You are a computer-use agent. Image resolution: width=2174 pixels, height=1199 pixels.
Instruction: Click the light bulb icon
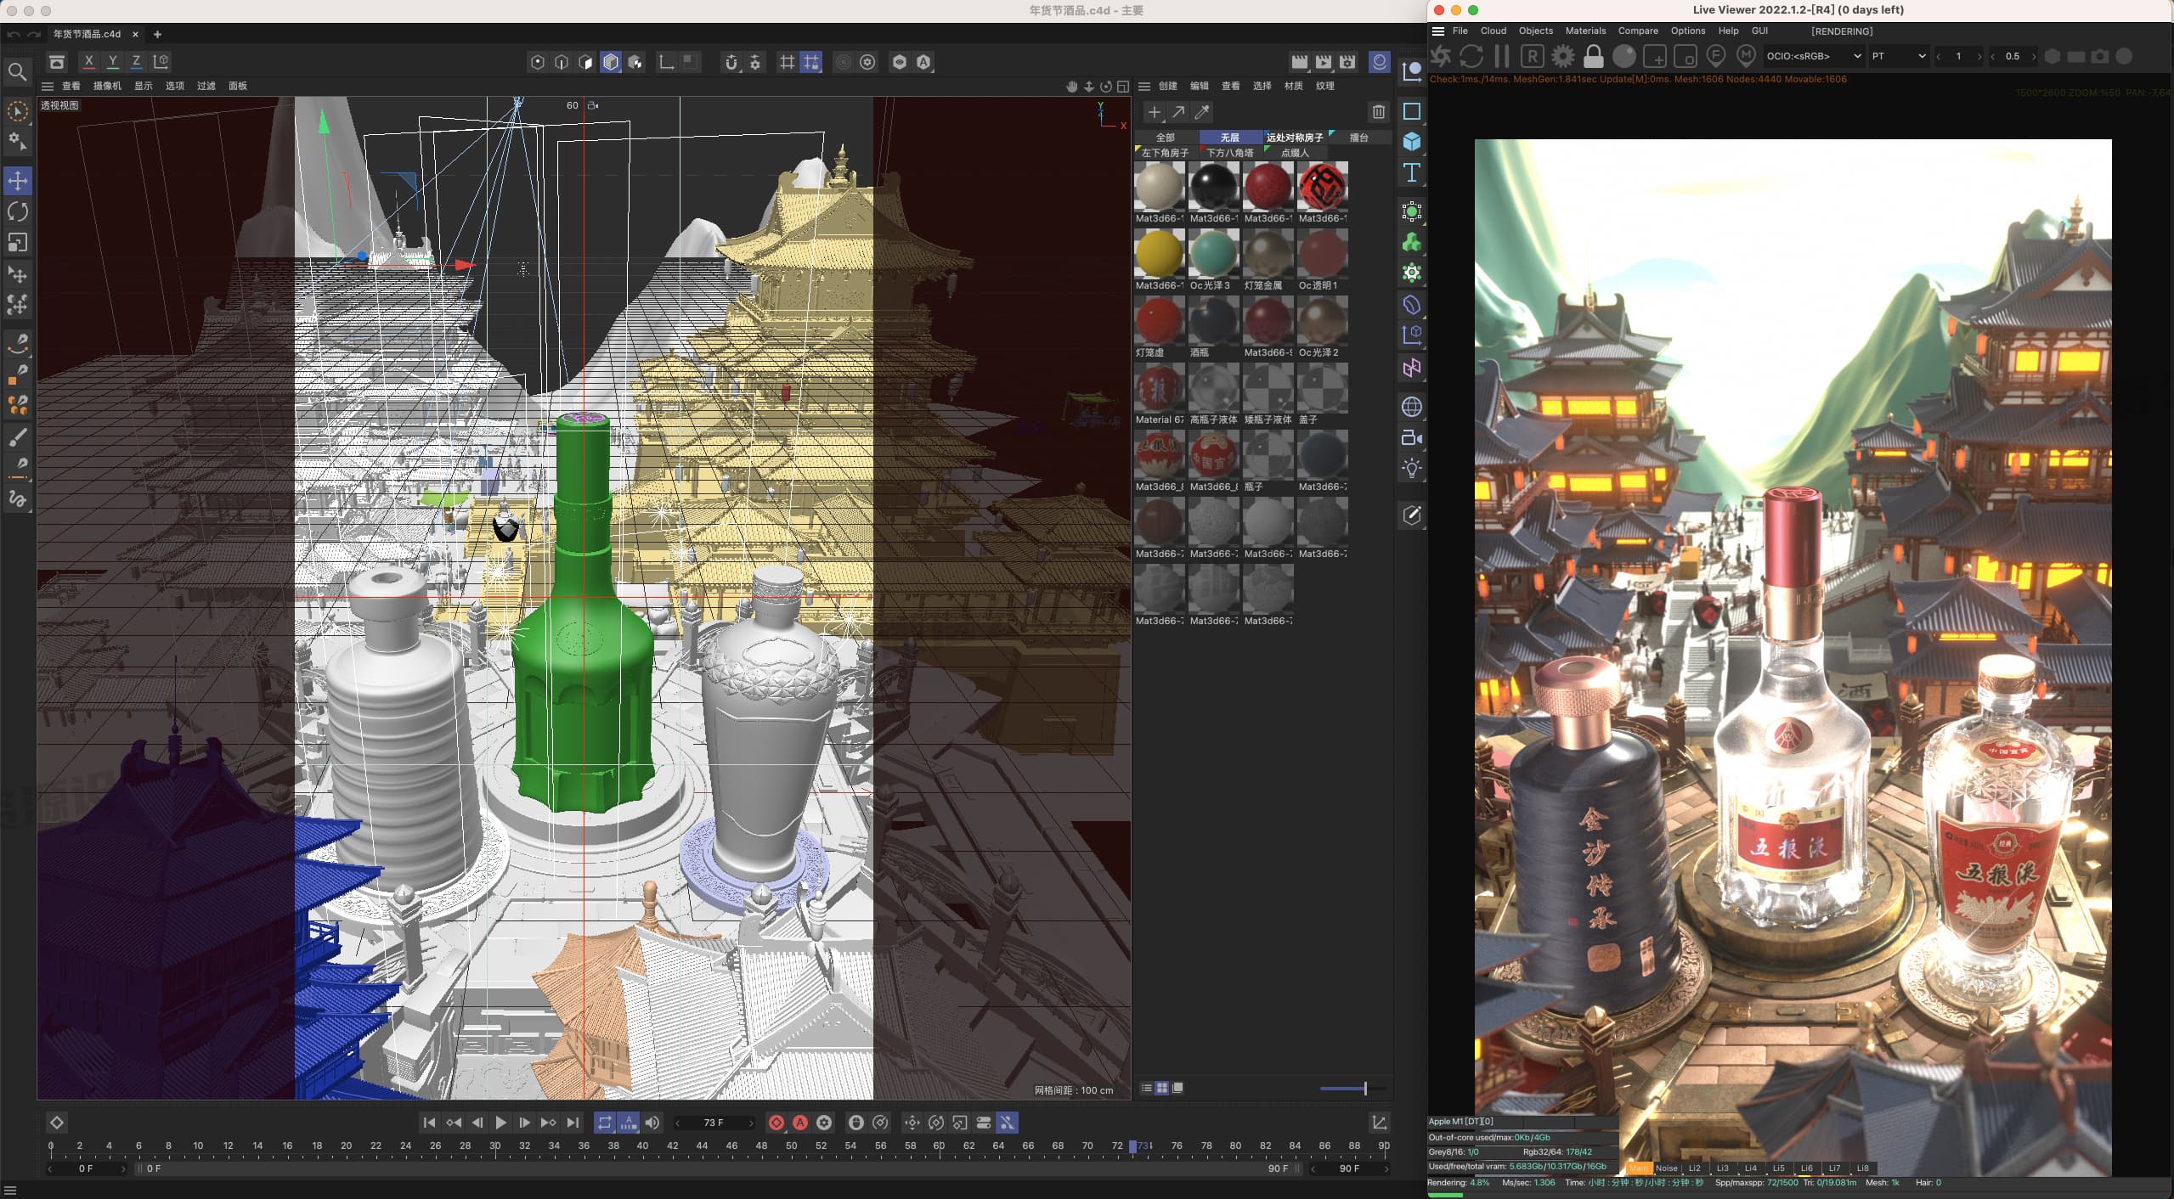tap(1412, 469)
